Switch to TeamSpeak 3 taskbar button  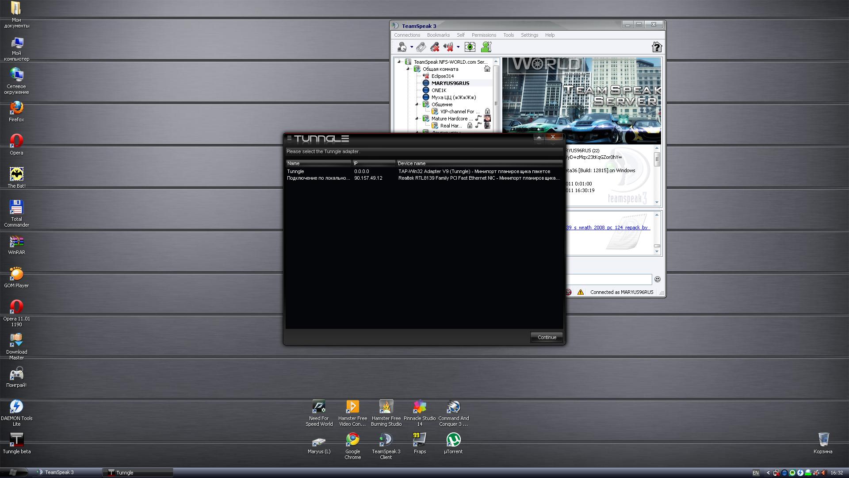click(66, 472)
